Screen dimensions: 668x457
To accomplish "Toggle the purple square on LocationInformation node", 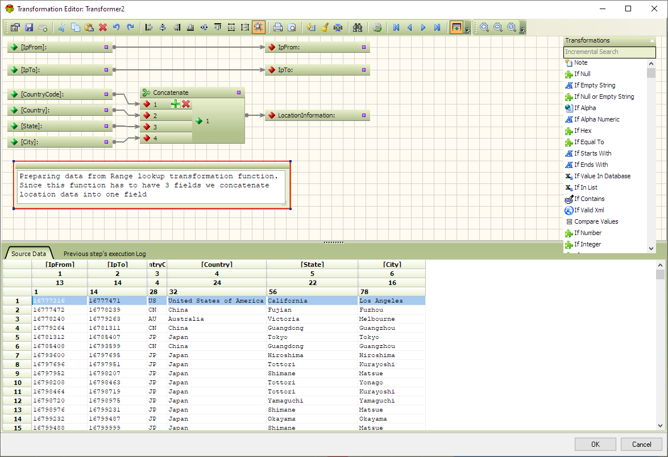I will tap(364, 115).
